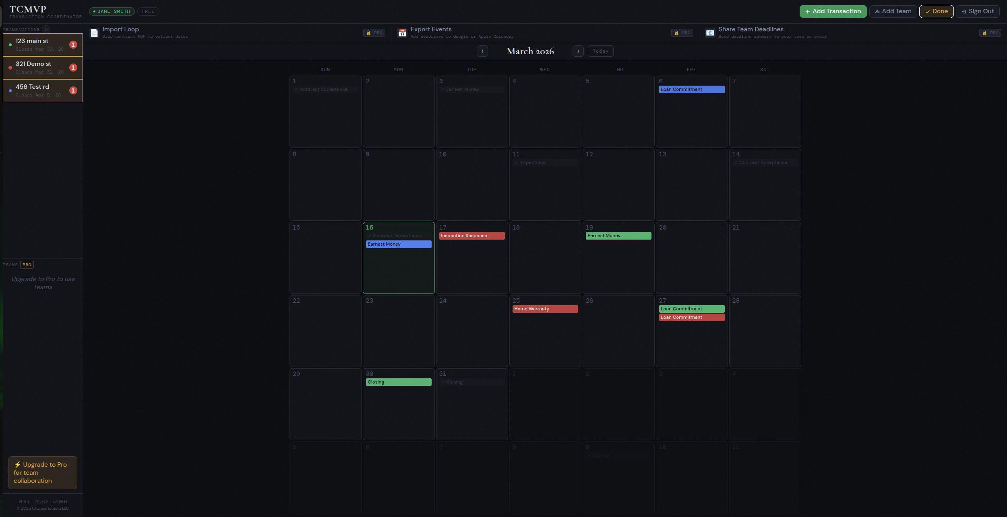Open the previous month with the left chevron

pos(482,51)
